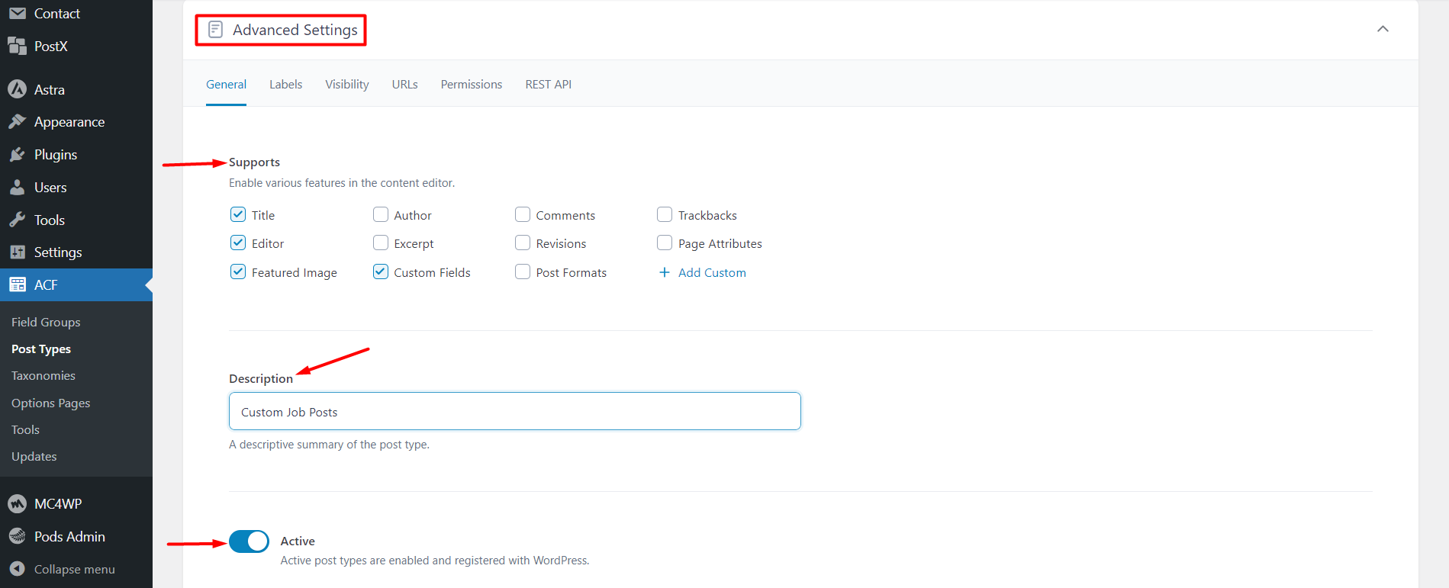Enable the Comments support checkbox

(x=522, y=214)
